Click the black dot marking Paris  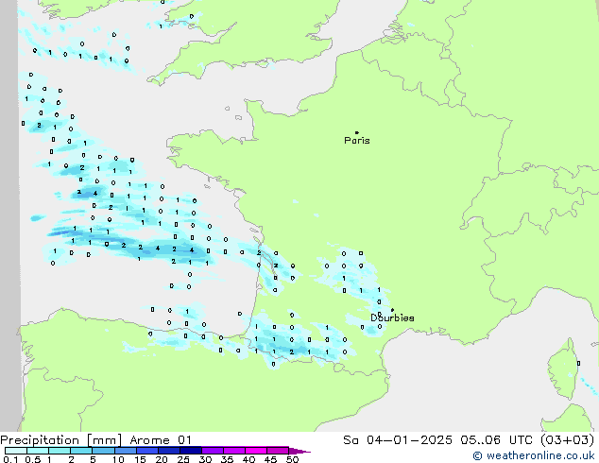click(357, 132)
